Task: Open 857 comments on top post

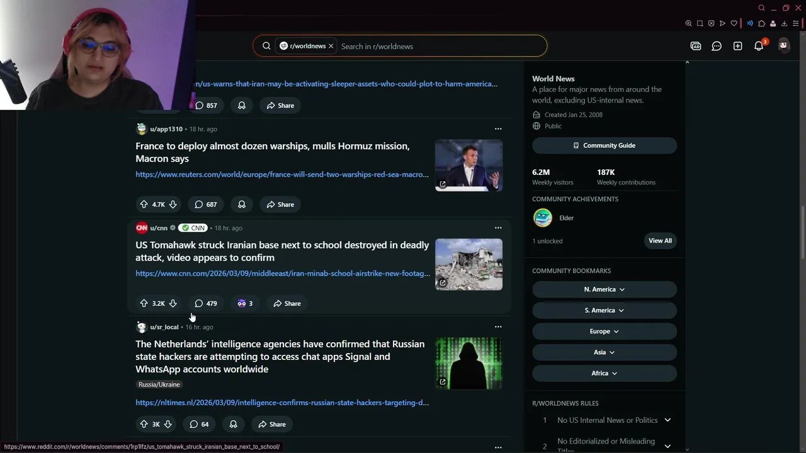Action: click(205, 106)
